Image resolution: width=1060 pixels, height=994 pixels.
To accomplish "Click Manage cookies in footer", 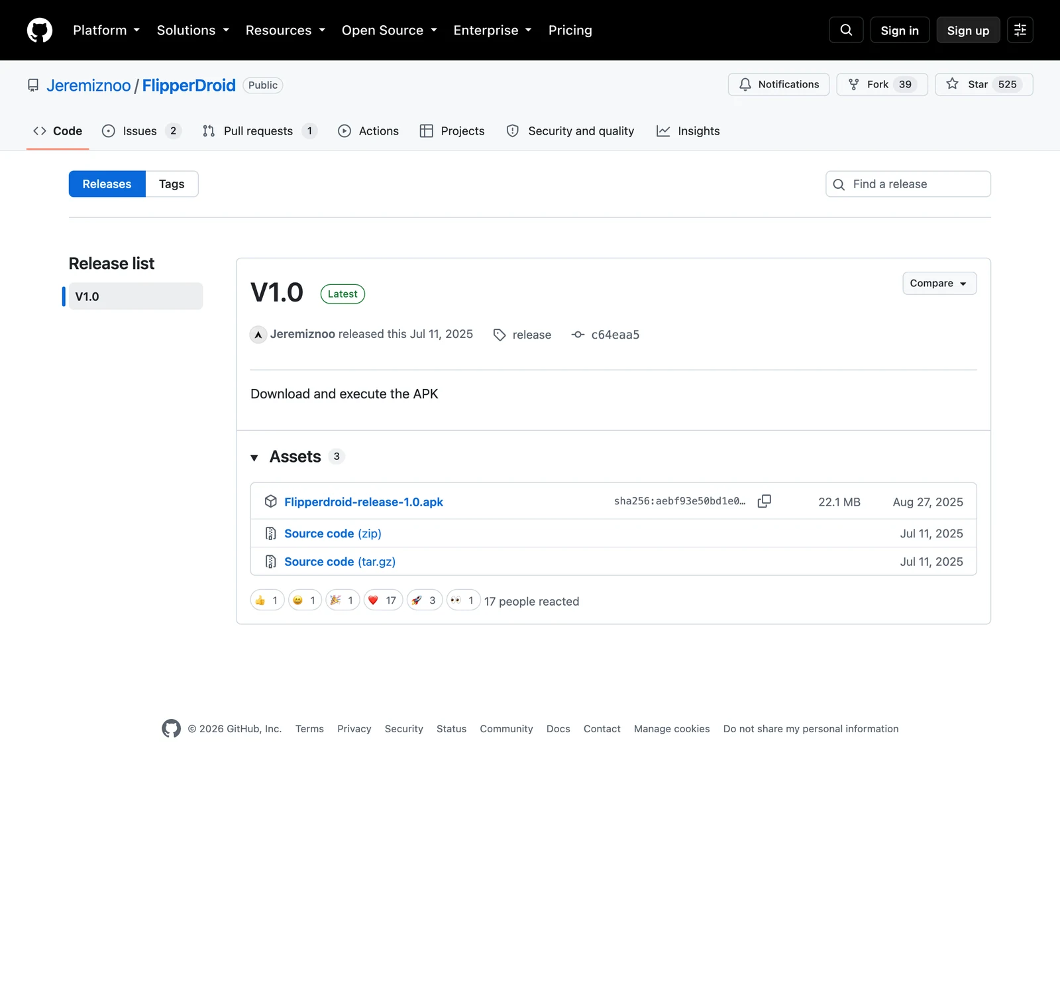I will click(672, 729).
